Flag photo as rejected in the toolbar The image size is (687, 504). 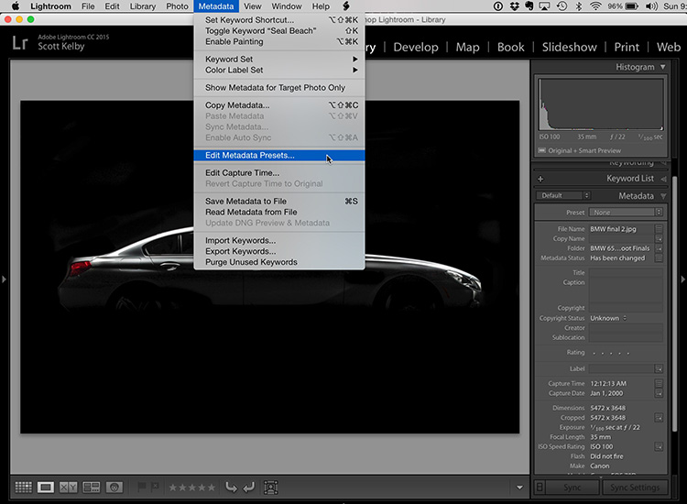point(155,487)
